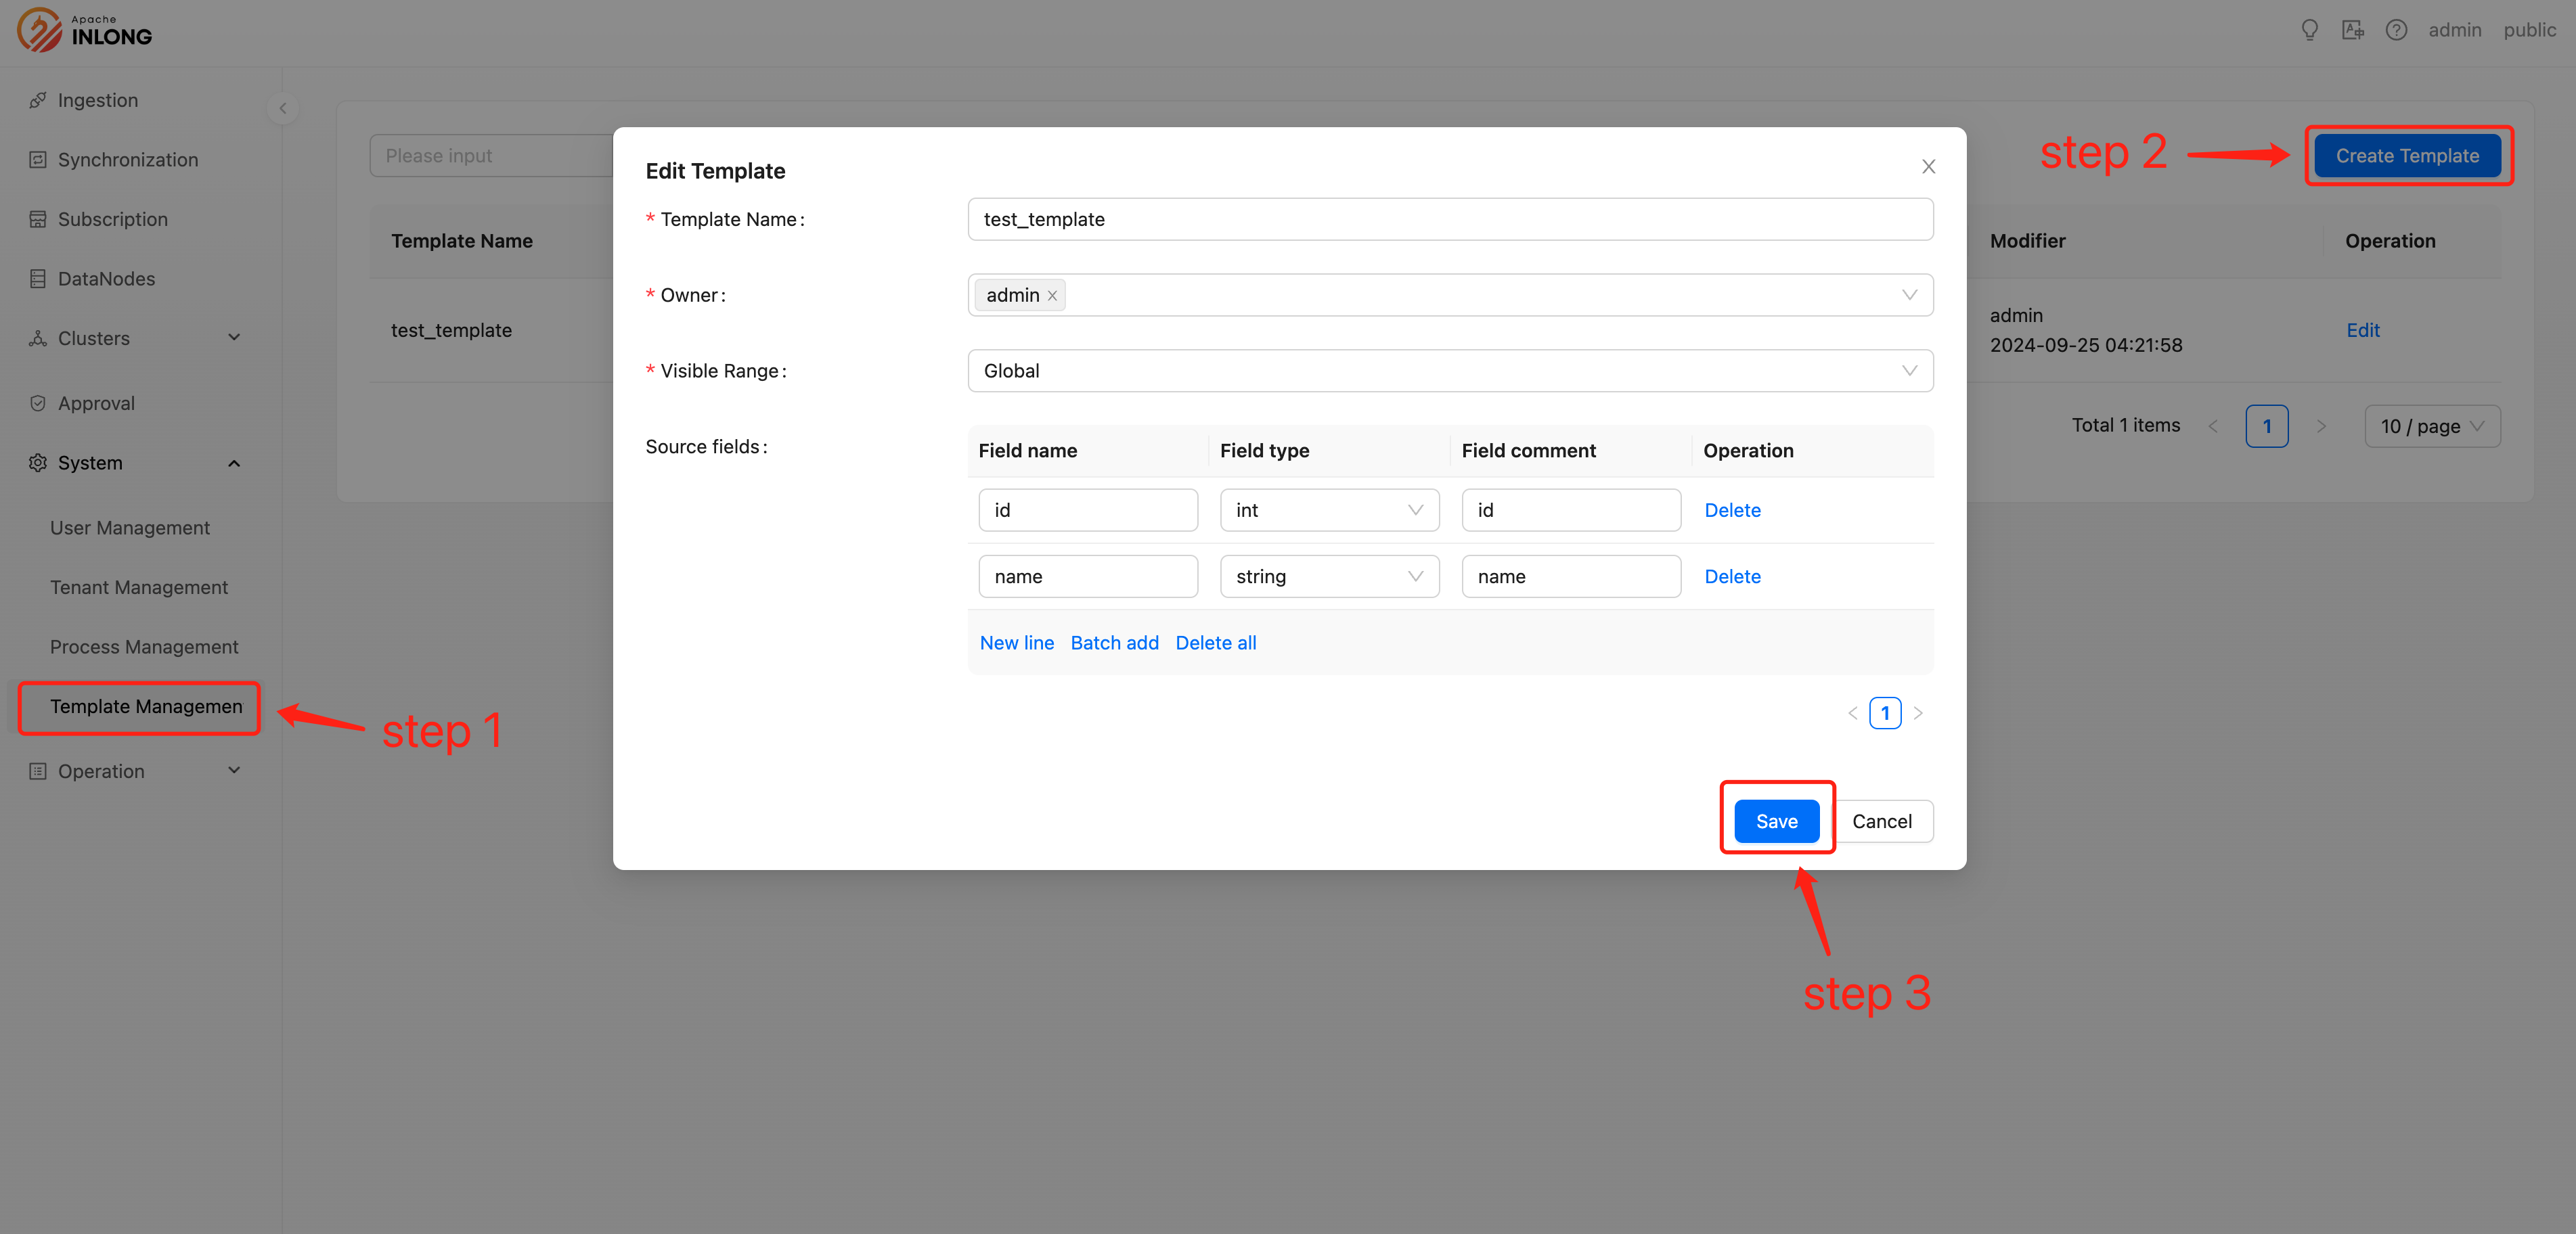
Task: Click the lightbulb icon in the header
Action: [x=2309, y=30]
